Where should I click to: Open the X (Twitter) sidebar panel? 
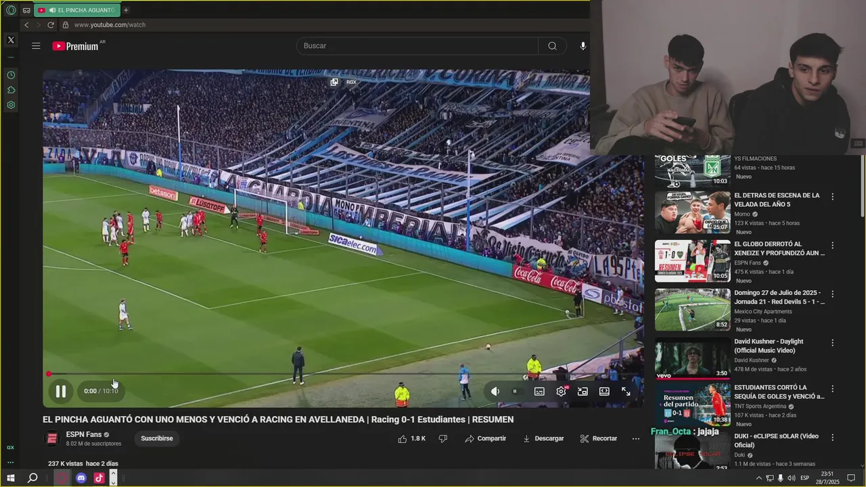[x=11, y=40]
